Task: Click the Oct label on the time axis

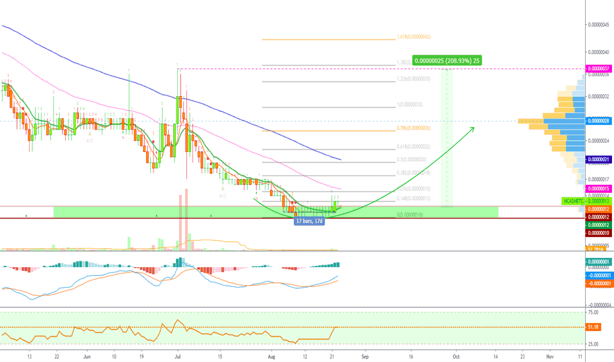Action: tap(456, 357)
